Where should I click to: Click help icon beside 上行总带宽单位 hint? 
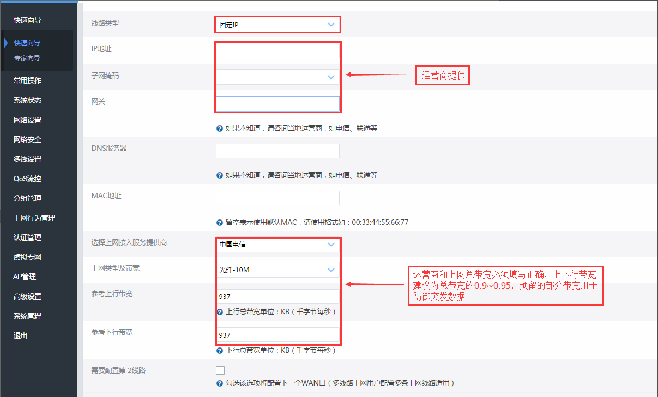coord(220,312)
